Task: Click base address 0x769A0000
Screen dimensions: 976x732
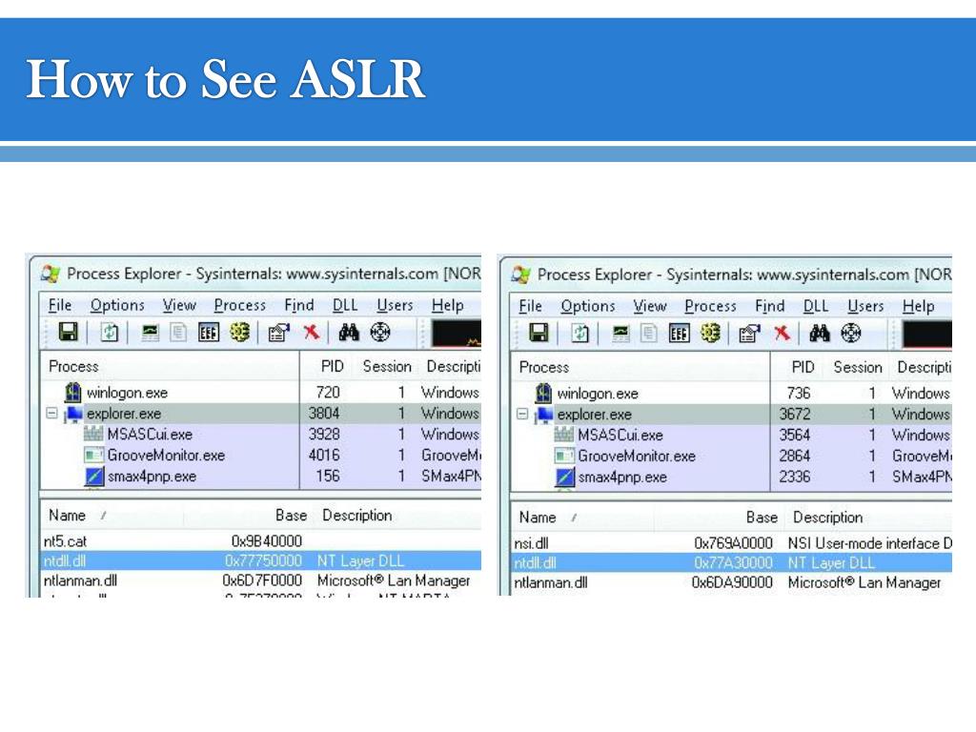Action: [733, 542]
